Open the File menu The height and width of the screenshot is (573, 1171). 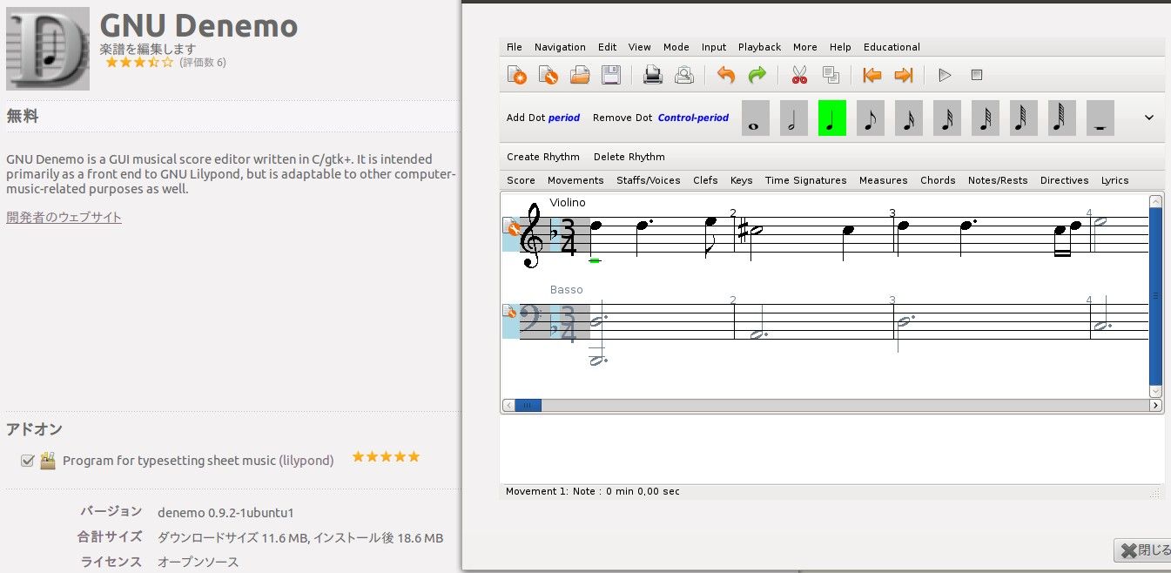pyautogui.click(x=515, y=47)
